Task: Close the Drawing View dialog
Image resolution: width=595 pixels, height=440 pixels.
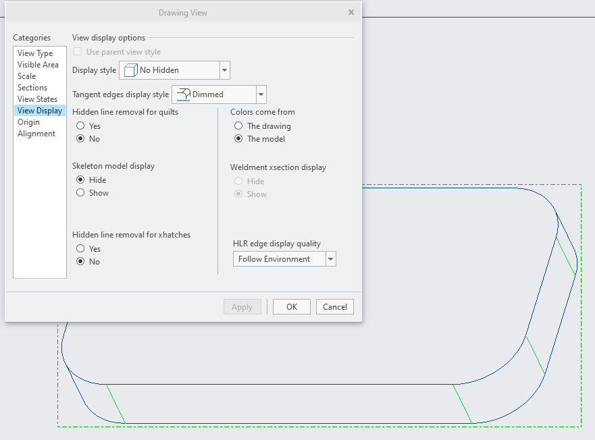Action: tap(351, 12)
